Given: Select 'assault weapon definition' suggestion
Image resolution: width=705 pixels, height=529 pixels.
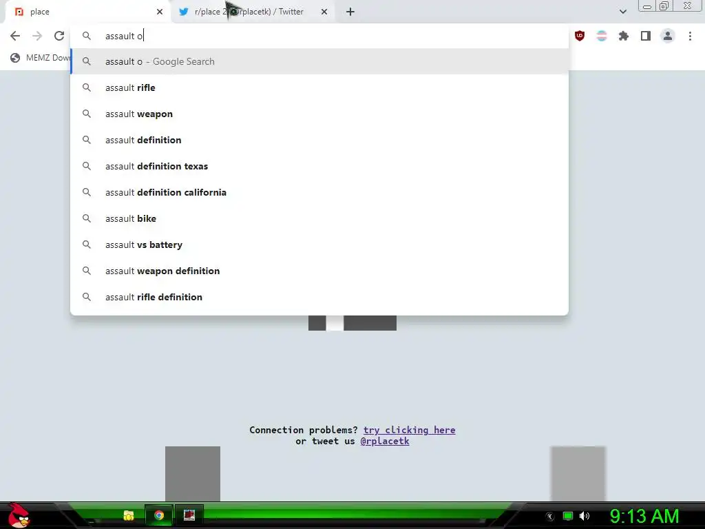Looking at the screenshot, I should coord(319,271).
